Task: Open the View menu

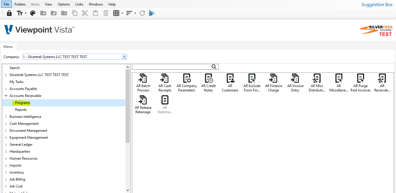Action: coord(49,4)
